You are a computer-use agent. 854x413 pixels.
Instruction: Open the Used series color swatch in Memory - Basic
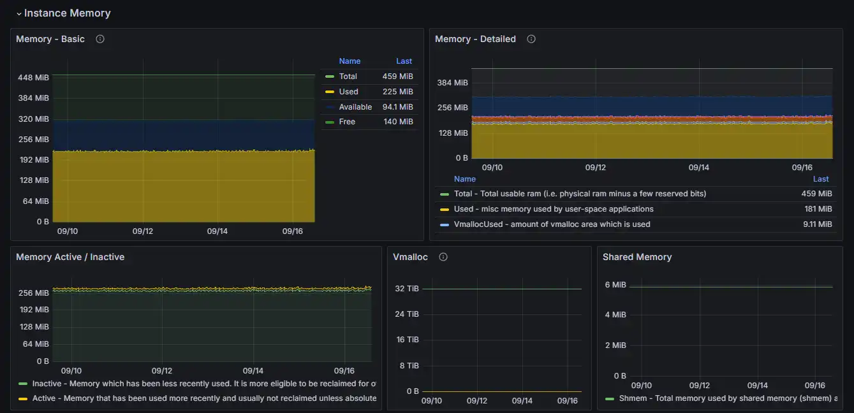[x=329, y=92]
